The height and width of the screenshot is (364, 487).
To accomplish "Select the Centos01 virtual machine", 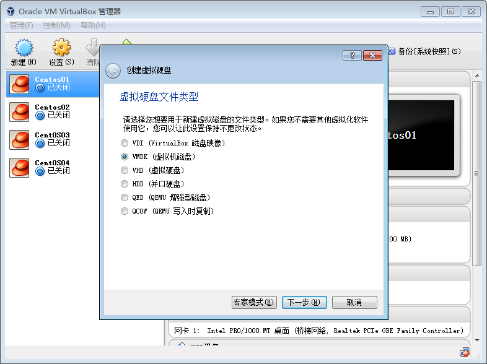I will (53, 84).
